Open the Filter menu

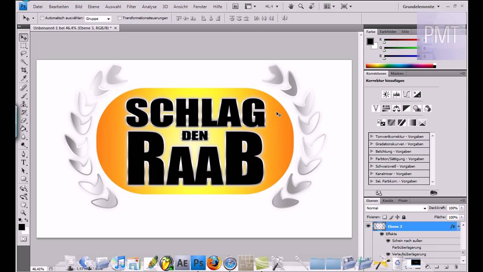pyautogui.click(x=131, y=6)
